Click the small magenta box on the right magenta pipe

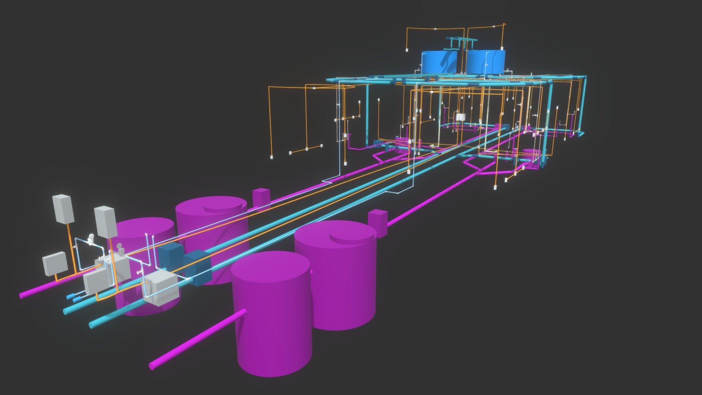377,223
